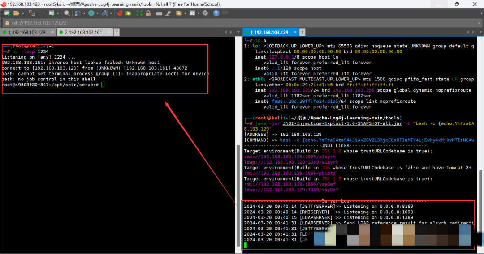Click the grayed-out Reconnect icon
Viewport: 484px width, 254px height.
pyautogui.click(x=40, y=13)
